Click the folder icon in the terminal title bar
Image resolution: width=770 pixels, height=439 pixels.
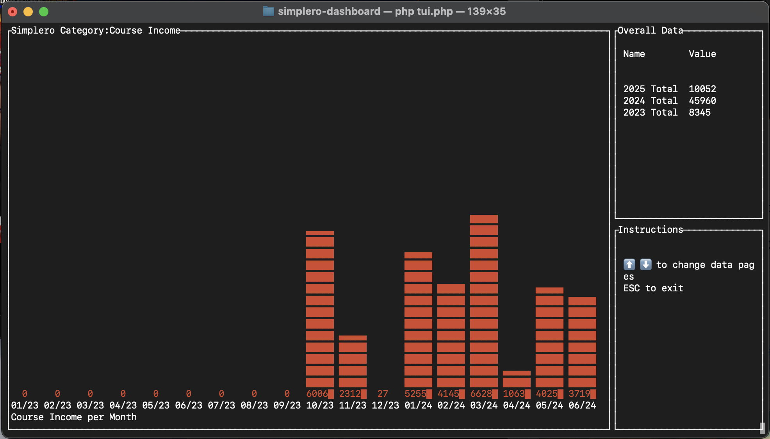268,11
